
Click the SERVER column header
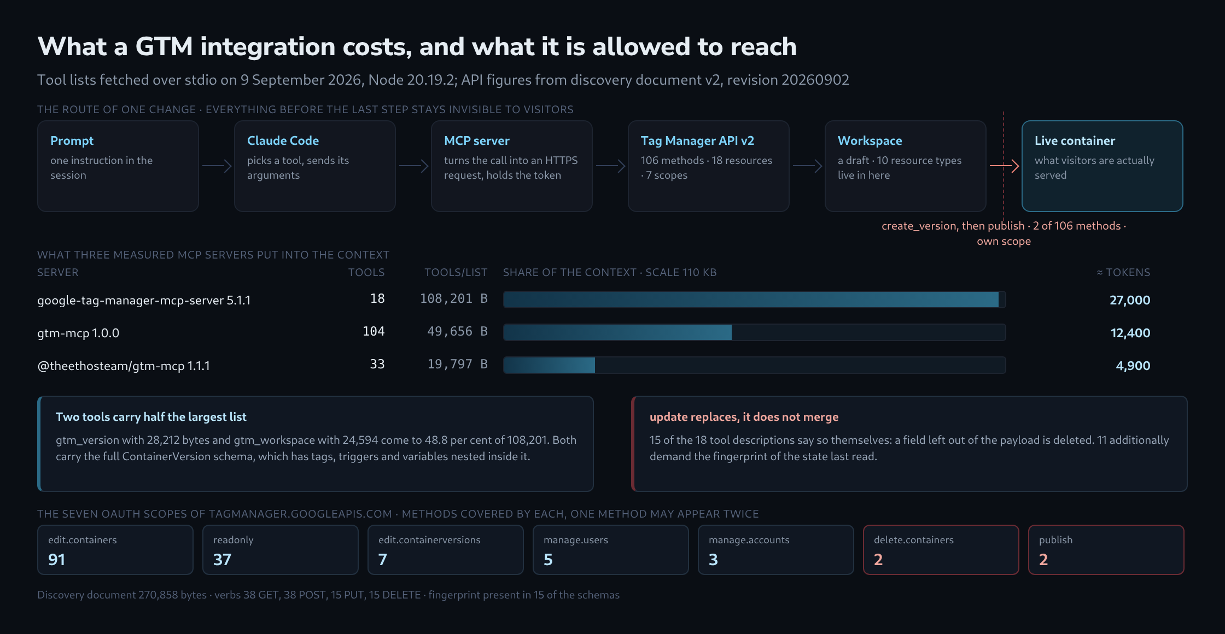click(57, 272)
